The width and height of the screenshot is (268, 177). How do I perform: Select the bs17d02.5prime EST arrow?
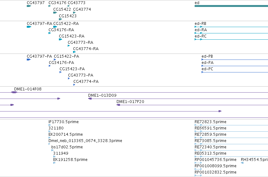click(53, 150)
